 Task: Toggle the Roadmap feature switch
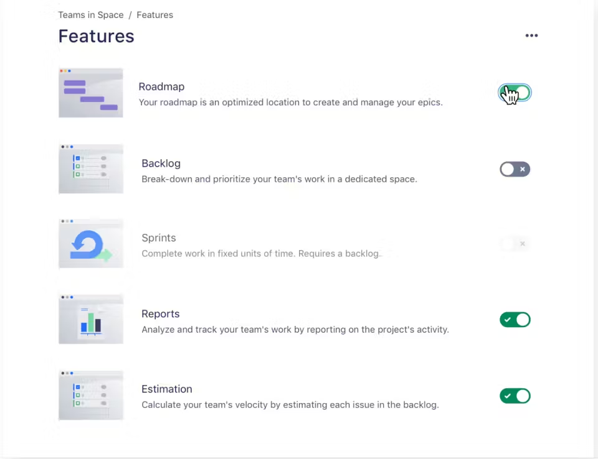pyautogui.click(x=515, y=93)
